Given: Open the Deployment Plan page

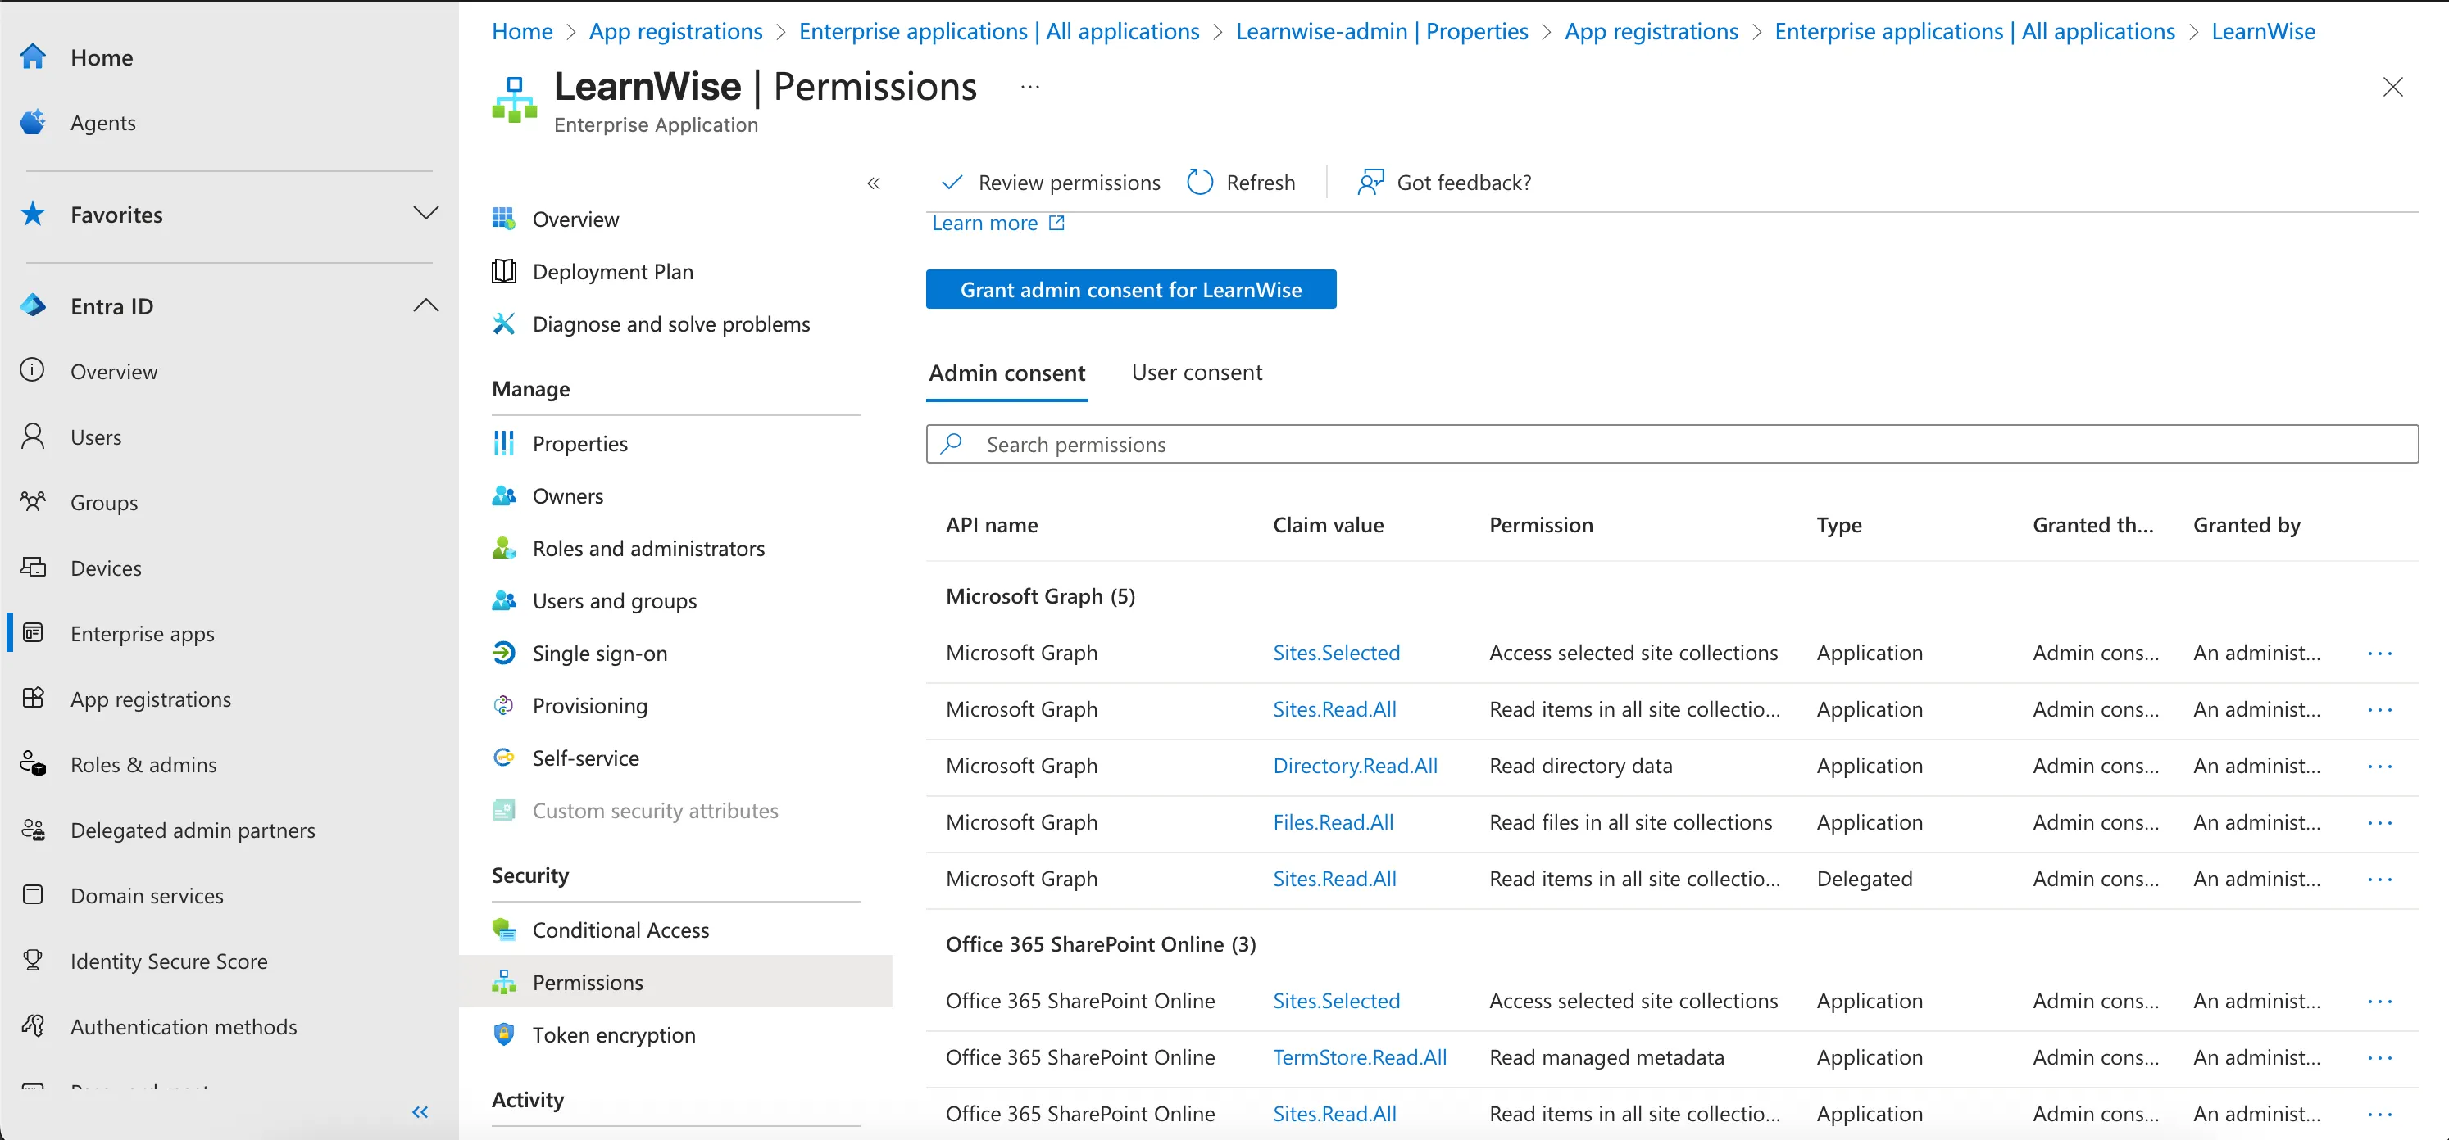Looking at the screenshot, I should tap(612, 272).
